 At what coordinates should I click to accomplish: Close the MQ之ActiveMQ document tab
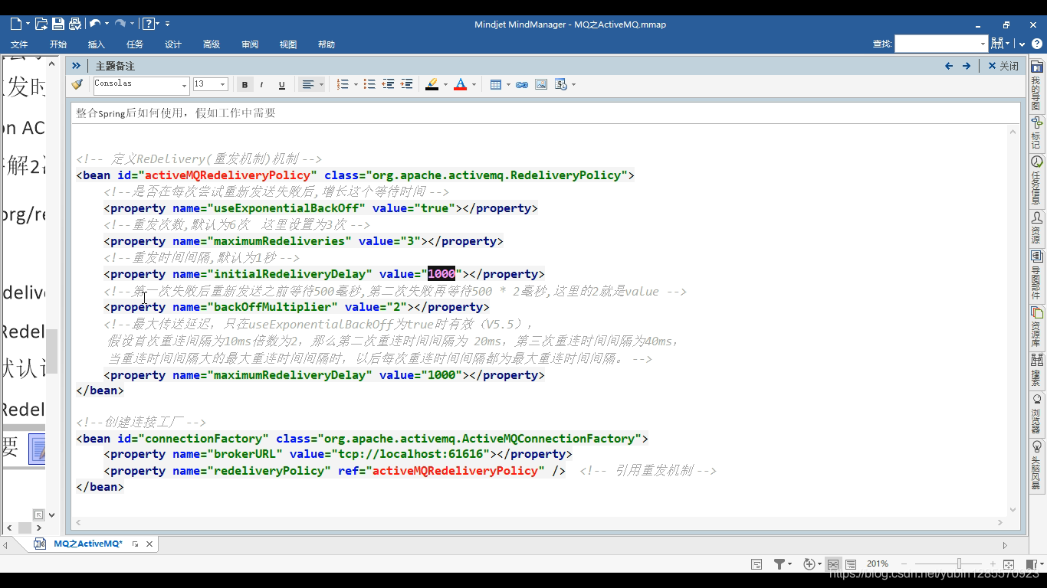(x=149, y=544)
